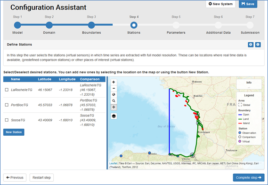Click the Observation legend marker
This screenshot has width=268, height=185.
(240, 133)
